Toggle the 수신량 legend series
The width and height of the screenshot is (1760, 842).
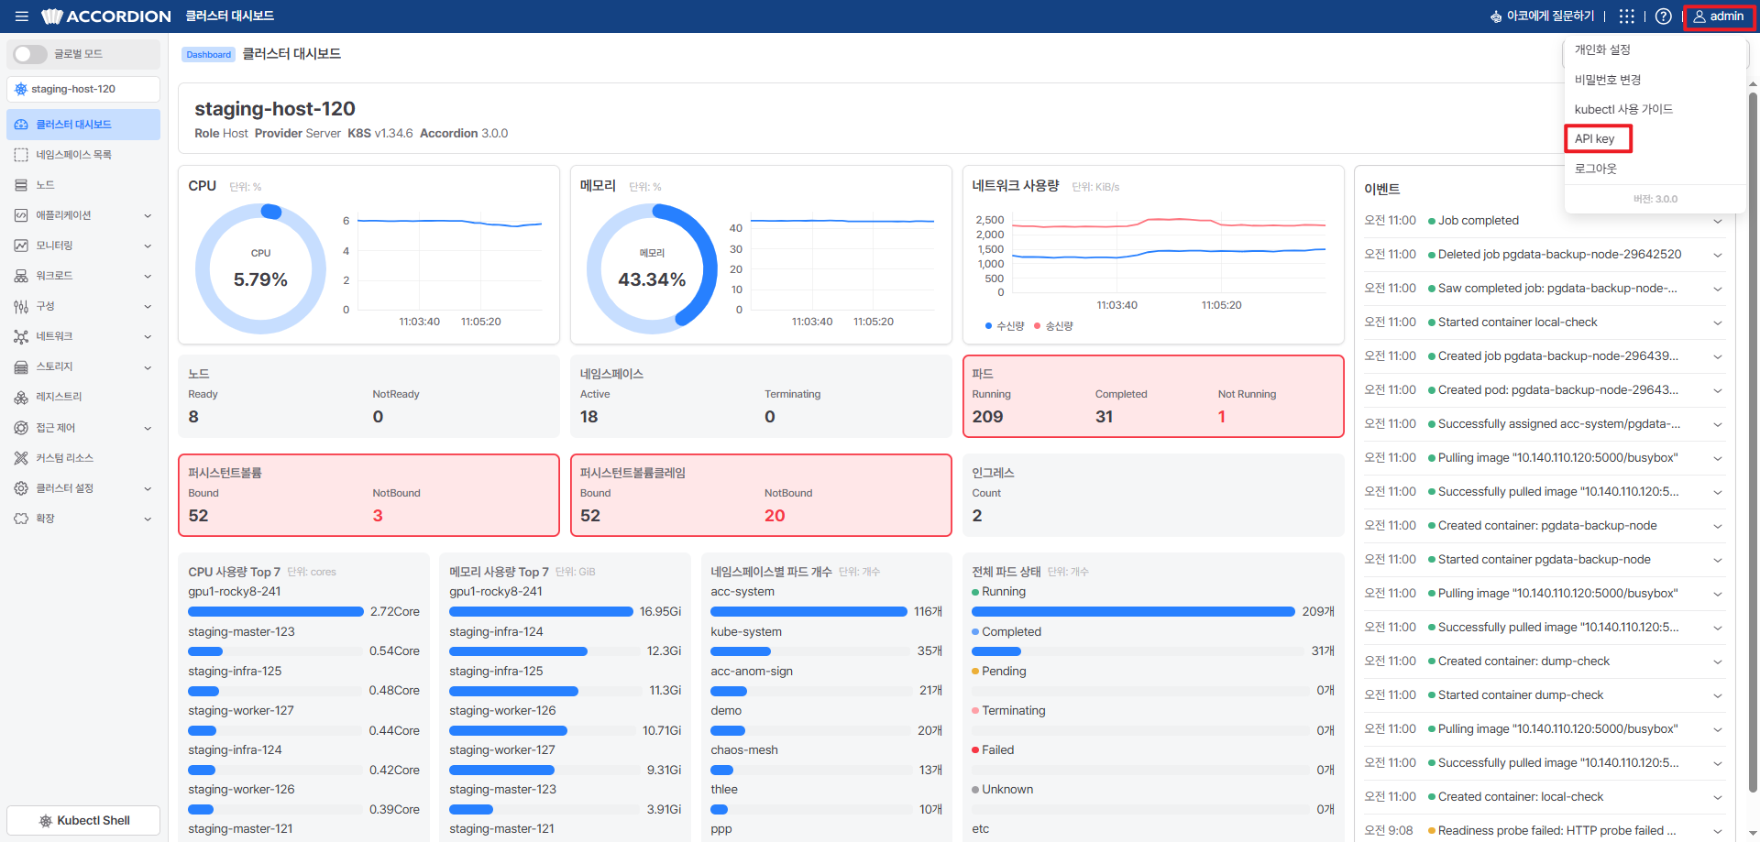pos(1005,326)
